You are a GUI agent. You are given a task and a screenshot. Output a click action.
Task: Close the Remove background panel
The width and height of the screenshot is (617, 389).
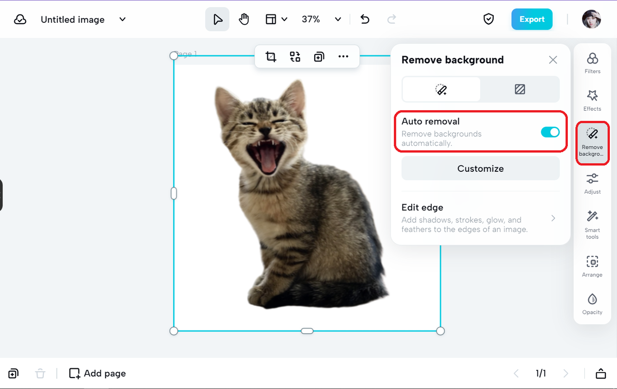[x=553, y=60]
